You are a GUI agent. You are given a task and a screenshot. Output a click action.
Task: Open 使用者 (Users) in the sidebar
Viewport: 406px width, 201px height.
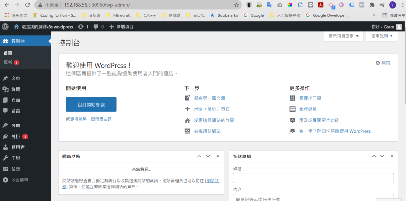[x=17, y=147]
